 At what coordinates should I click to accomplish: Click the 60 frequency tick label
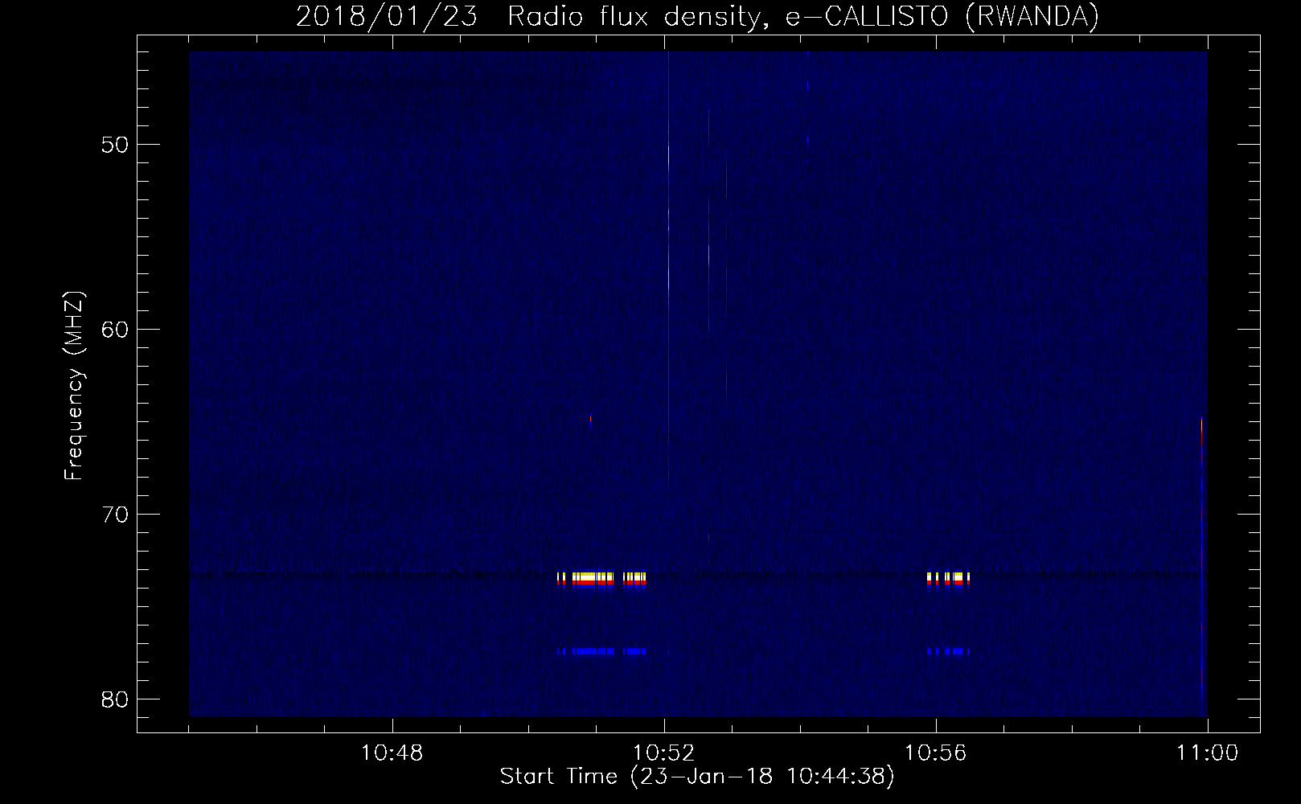[x=115, y=330]
